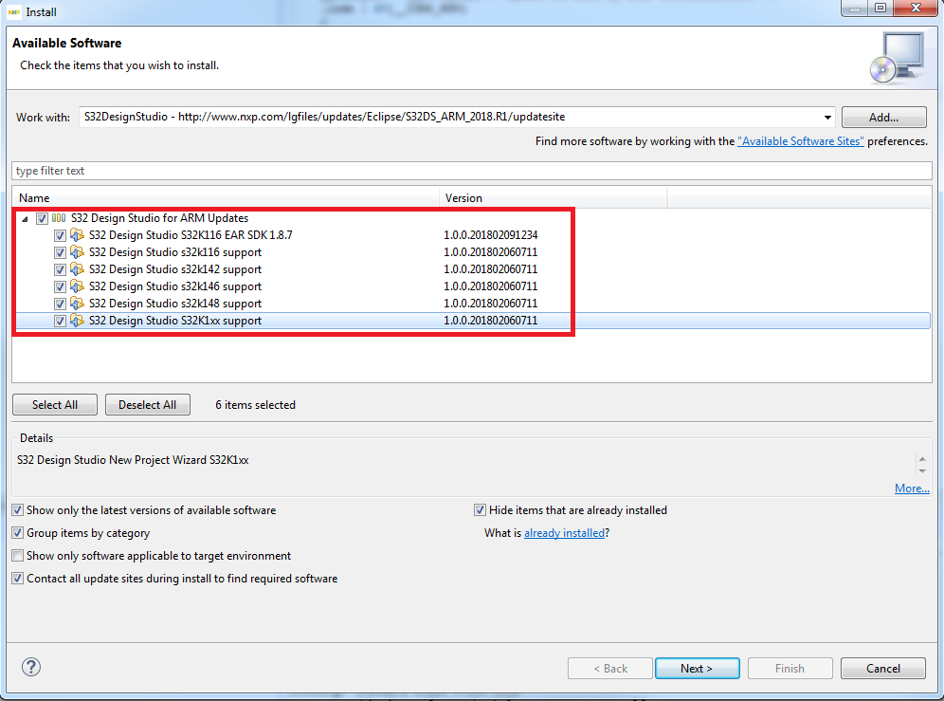Uncheck the S32 Design Studio for ARM Updates category
The width and height of the screenshot is (944, 701).
pyautogui.click(x=42, y=219)
